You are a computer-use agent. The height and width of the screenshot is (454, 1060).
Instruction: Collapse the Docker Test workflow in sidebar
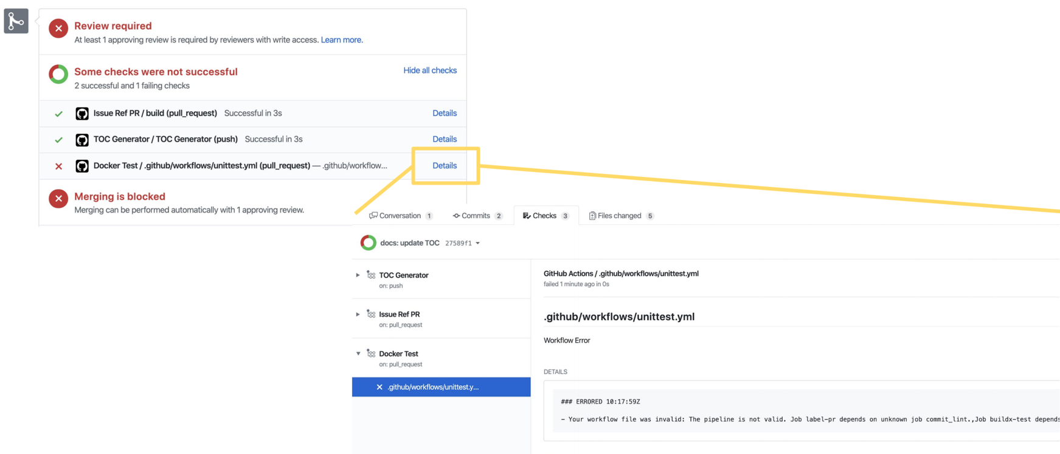pyautogui.click(x=358, y=354)
